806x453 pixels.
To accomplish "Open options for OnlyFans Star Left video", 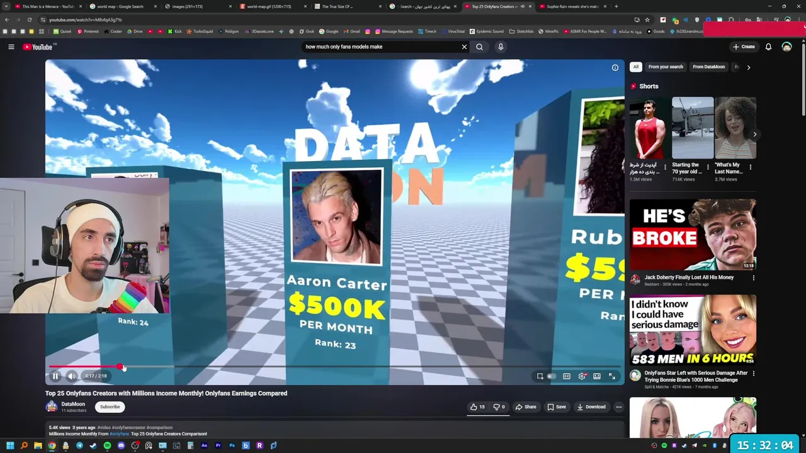I will [x=753, y=373].
